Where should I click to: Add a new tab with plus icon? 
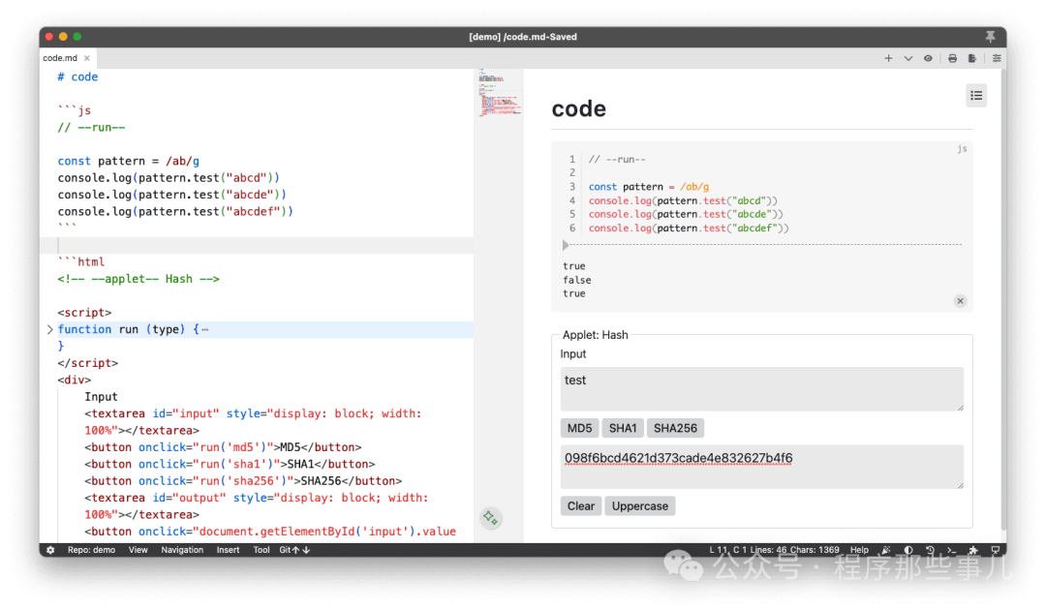[888, 58]
